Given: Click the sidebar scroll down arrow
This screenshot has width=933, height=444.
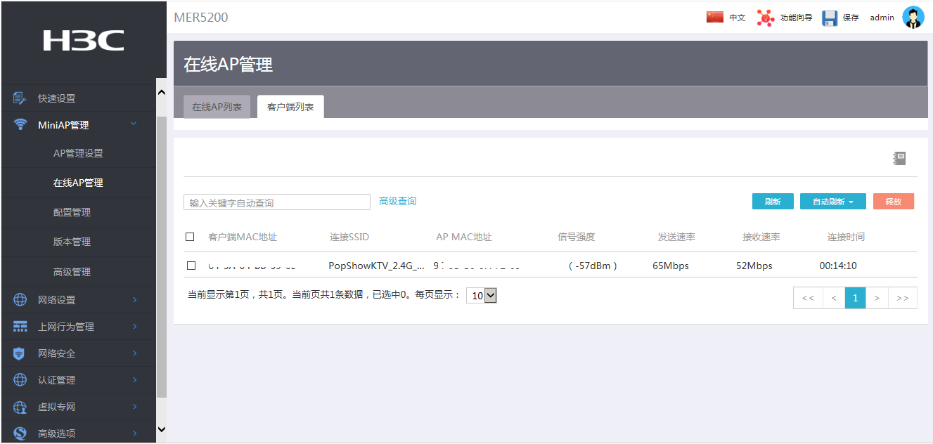Looking at the screenshot, I should coord(161,429).
